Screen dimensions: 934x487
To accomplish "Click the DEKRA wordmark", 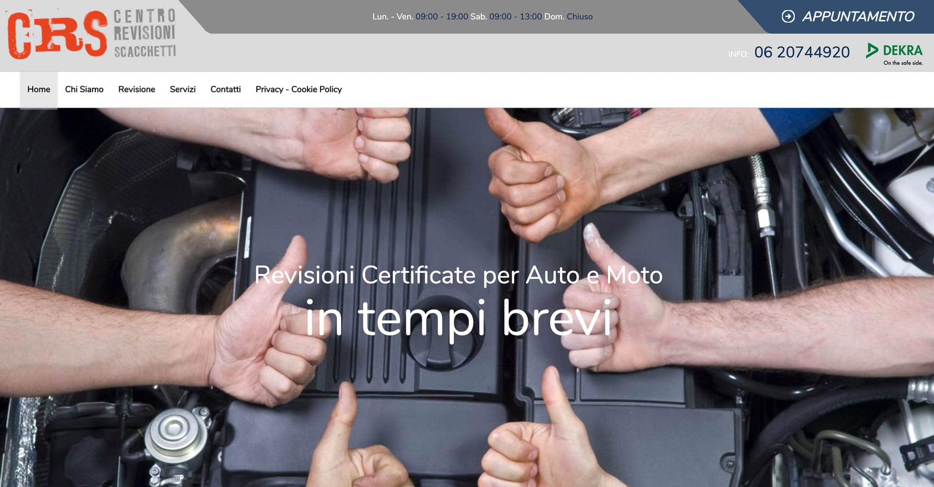I will click(902, 51).
